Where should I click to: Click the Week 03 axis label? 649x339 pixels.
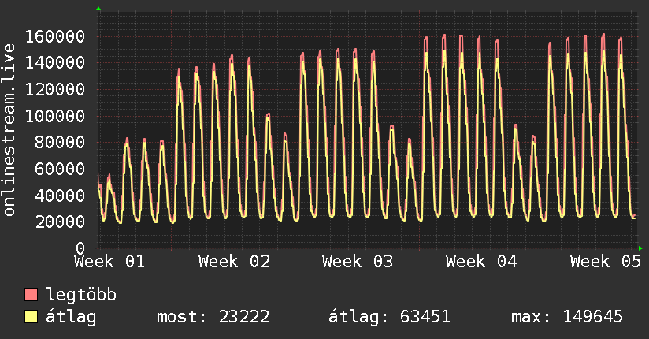pyautogui.click(x=358, y=262)
